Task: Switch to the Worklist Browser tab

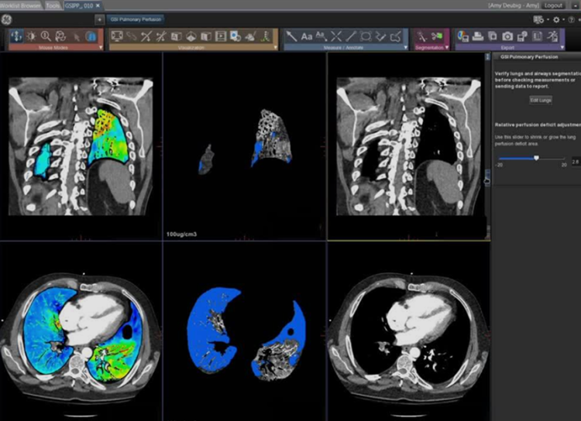Action: click(21, 5)
